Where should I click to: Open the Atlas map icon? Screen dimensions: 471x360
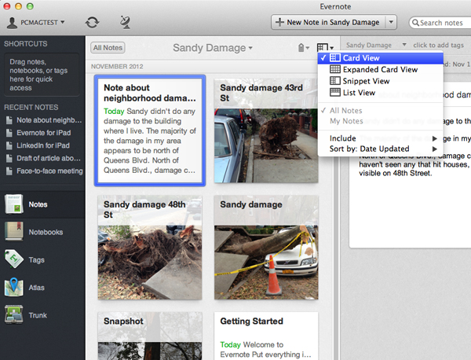pos(14,287)
